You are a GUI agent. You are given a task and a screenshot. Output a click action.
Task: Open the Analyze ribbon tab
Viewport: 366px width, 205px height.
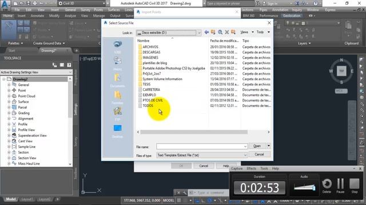click(70, 15)
